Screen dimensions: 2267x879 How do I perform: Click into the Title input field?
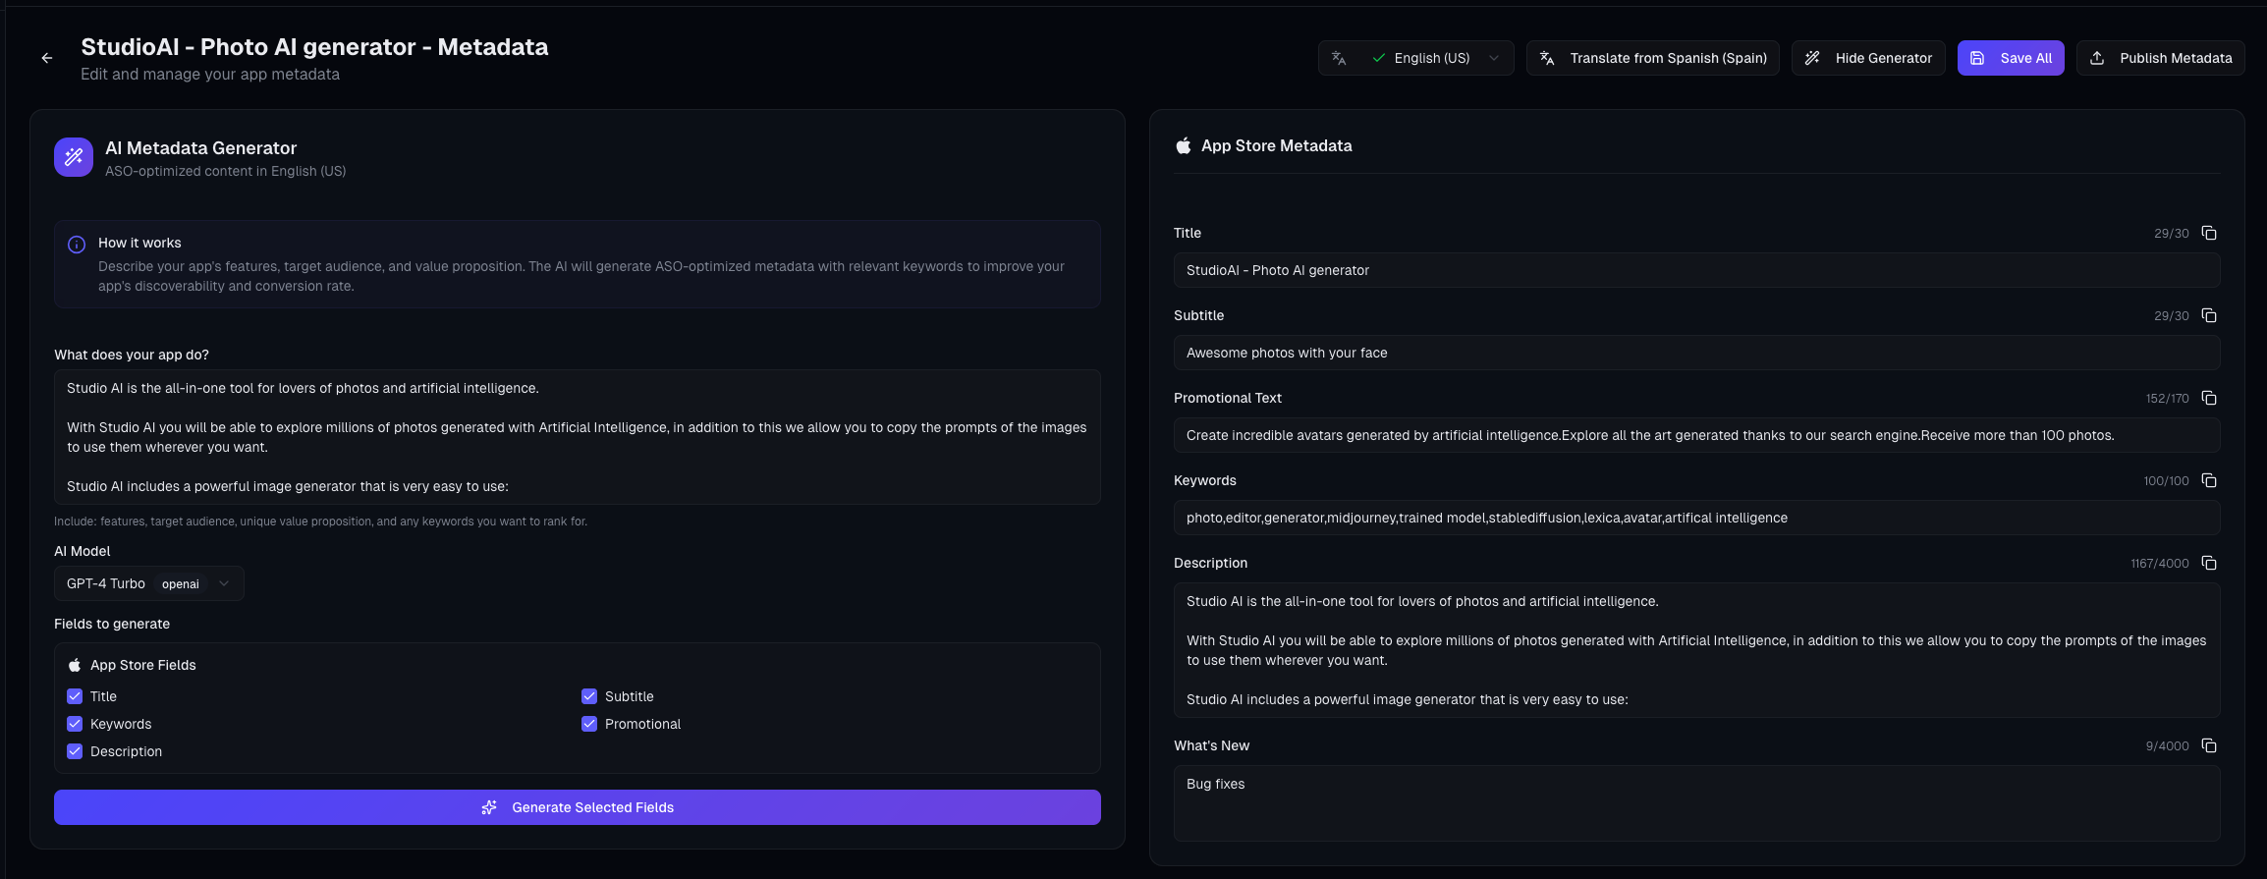[1696, 270]
